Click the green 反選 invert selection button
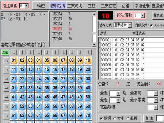164x123 pixels. click(5, 52)
